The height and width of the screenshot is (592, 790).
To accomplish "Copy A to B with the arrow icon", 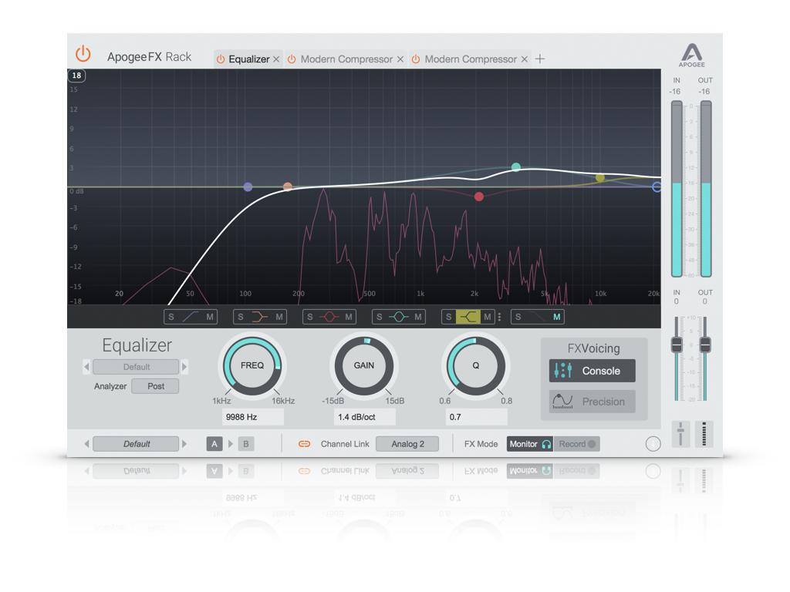I will click(x=231, y=444).
